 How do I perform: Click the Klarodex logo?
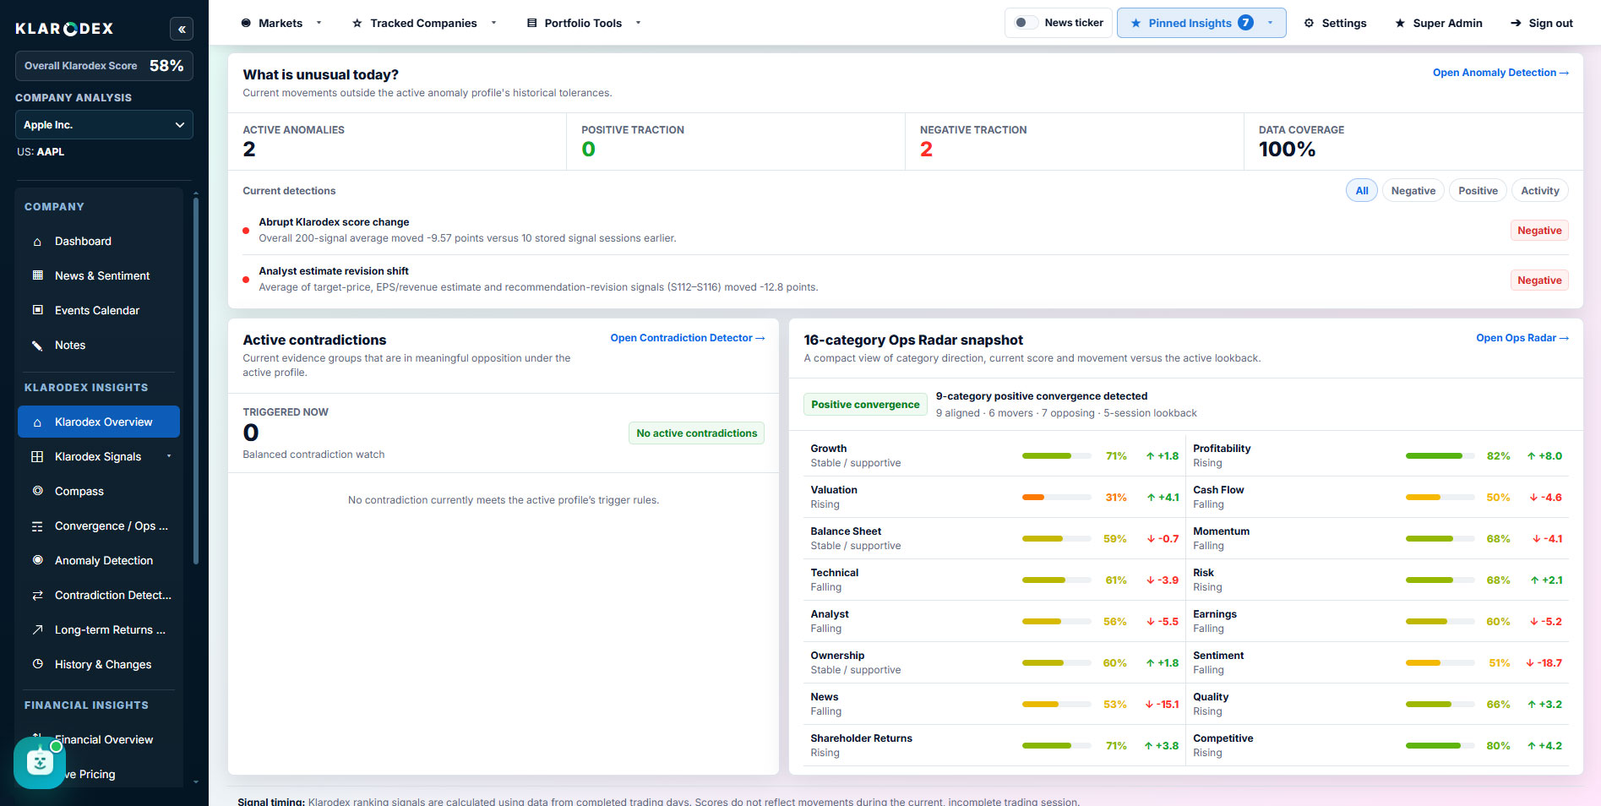pos(64,29)
